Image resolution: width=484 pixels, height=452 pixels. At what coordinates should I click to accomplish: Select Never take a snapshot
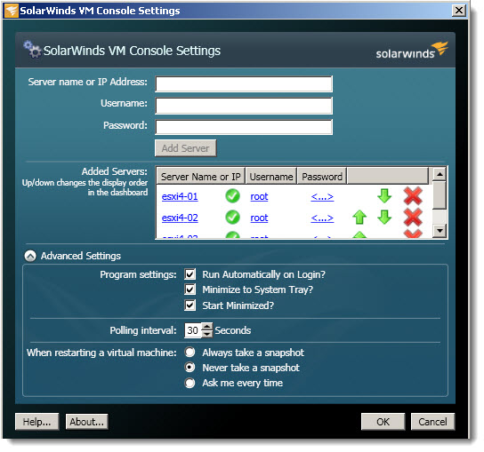190,367
